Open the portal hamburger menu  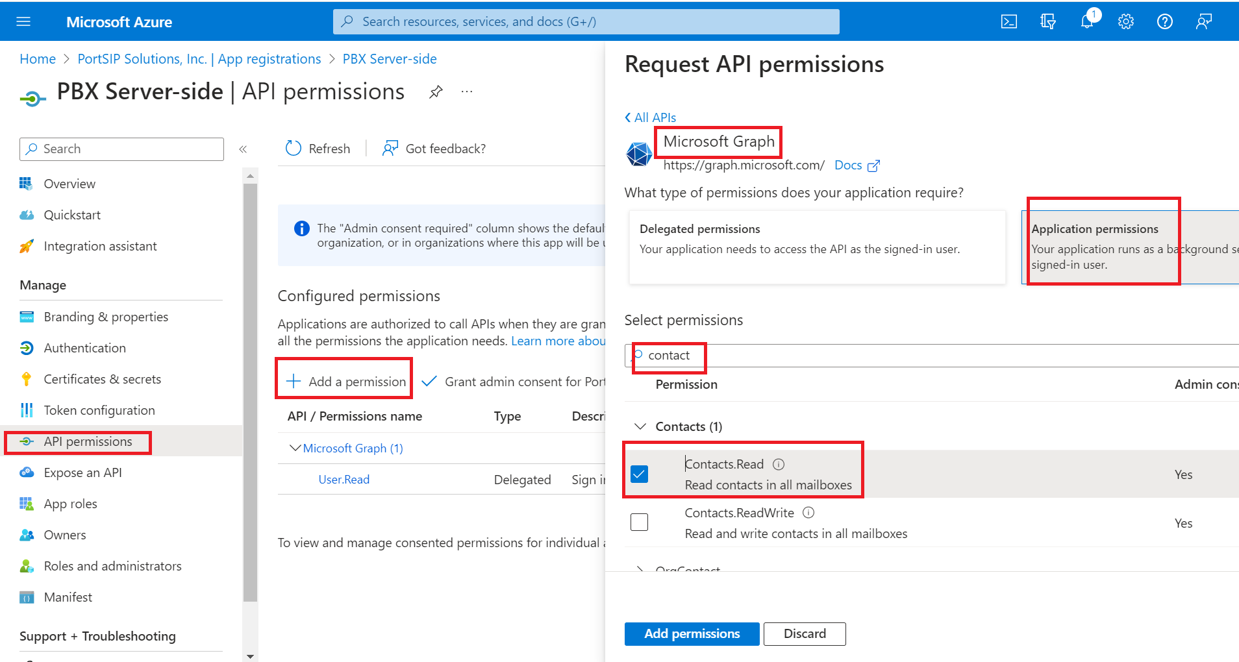tap(23, 21)
